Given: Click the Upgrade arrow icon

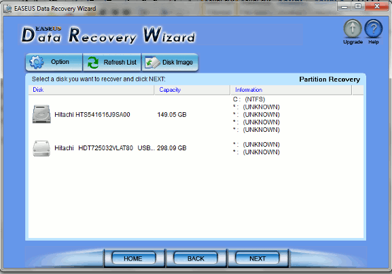Looking at the screenshot, I should pyautogui.click(x=352, y=29).
